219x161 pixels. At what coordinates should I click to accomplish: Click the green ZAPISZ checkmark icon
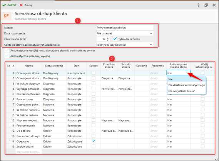(x=4, y=5)
